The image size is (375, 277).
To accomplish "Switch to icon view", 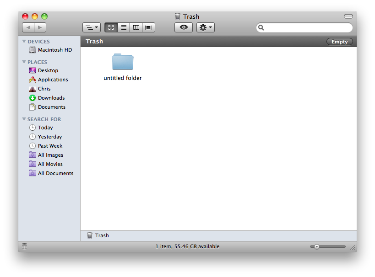I will 111,27.
